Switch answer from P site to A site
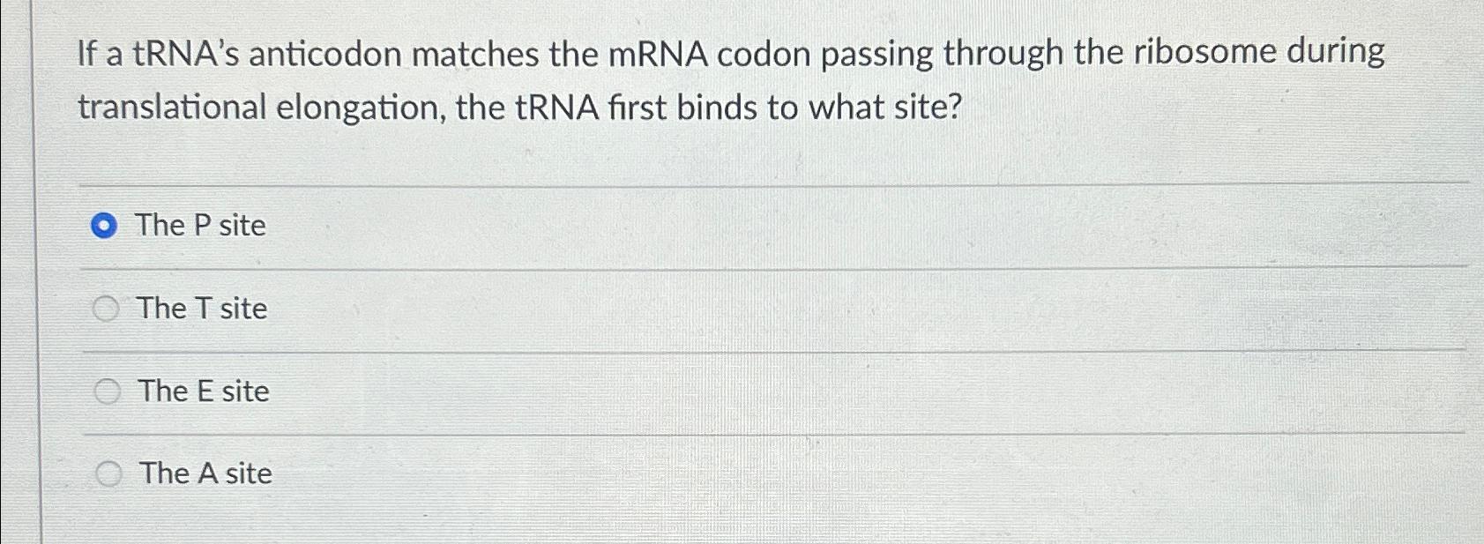This screenshot has height=544, width=1484. point(108,473)
